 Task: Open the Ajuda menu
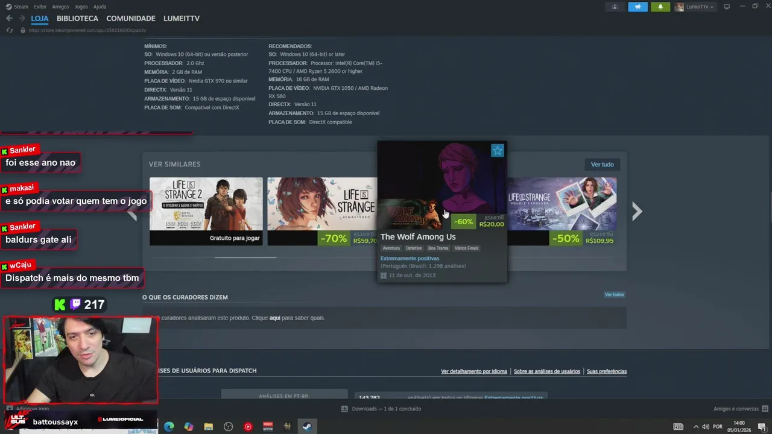(100, 7)
